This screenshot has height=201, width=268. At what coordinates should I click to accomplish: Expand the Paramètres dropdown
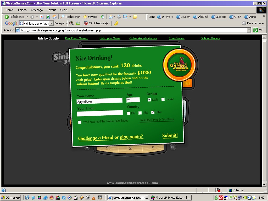click(x=253, y=23)
